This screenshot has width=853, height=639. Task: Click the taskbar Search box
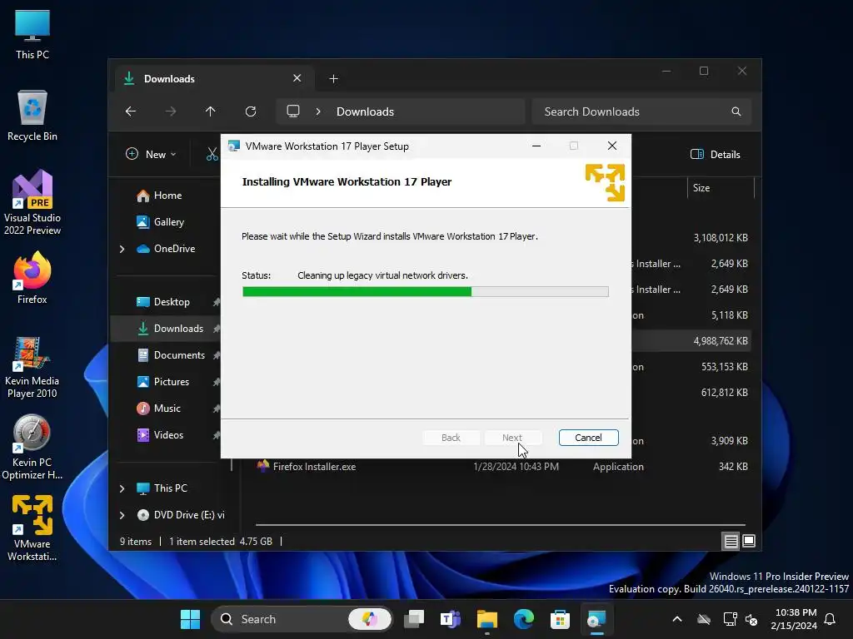302,619
